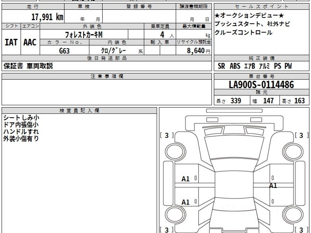311x233 pixels.
Task: Click the エアB equipment code
Action: point(250,66)
